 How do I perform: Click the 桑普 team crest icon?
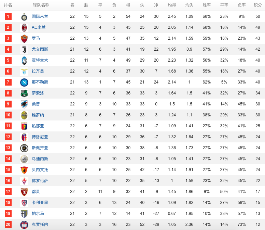[24, 104]
